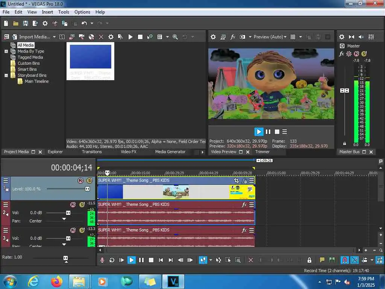Go to Start in timeline transport
The image size is (385, 289).
(161, 260)
